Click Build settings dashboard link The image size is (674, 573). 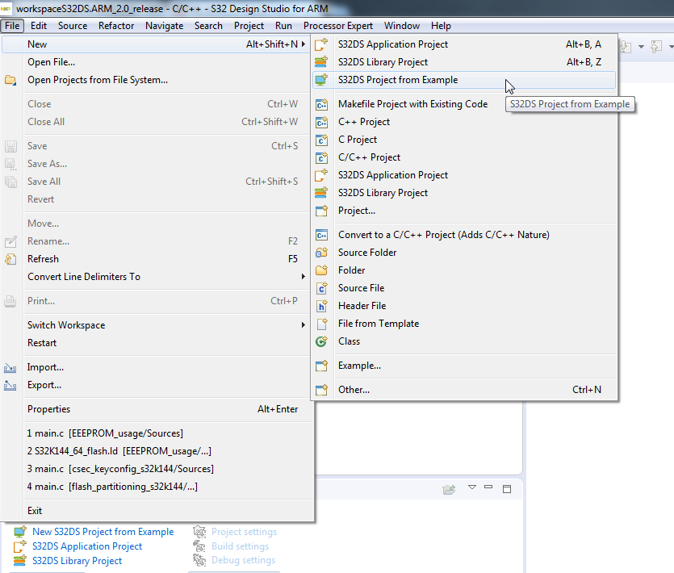tap(241, 546)
